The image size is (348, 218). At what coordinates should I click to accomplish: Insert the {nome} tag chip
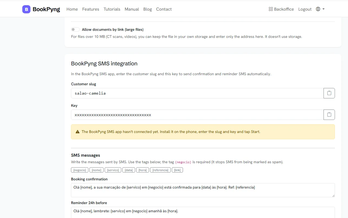pos(97,170)
